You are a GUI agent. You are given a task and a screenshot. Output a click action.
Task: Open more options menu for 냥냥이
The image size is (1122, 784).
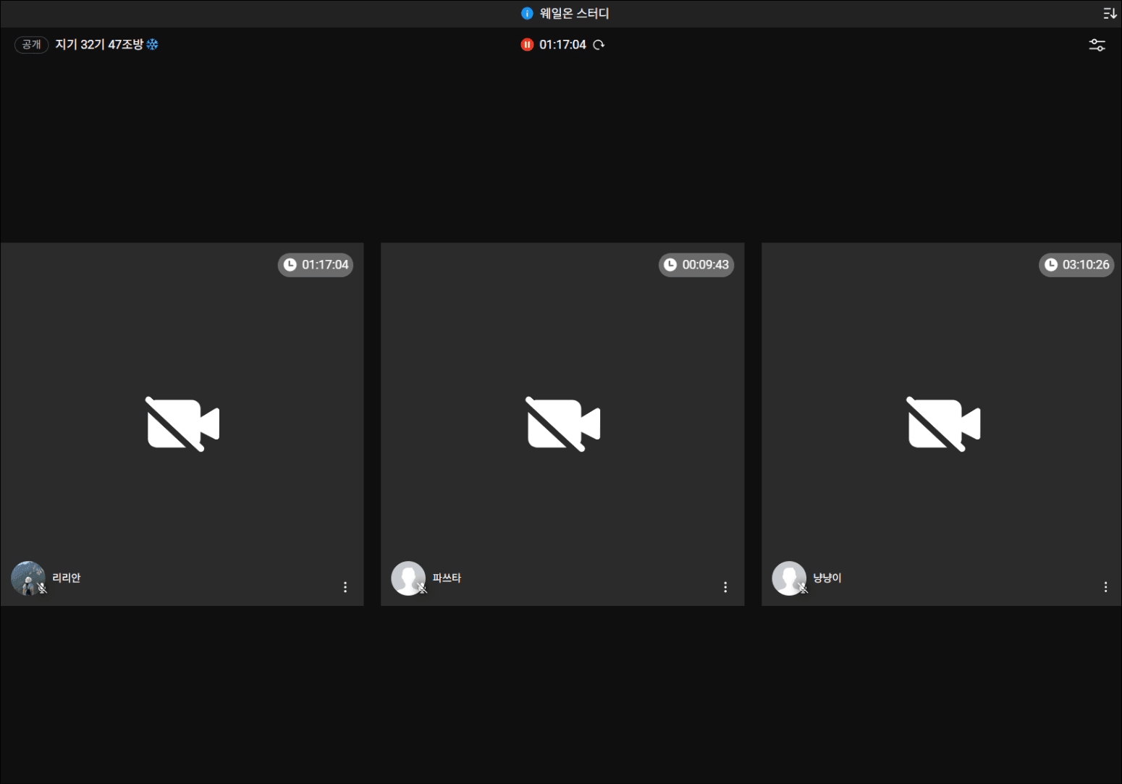click(x=1105, y=587)
